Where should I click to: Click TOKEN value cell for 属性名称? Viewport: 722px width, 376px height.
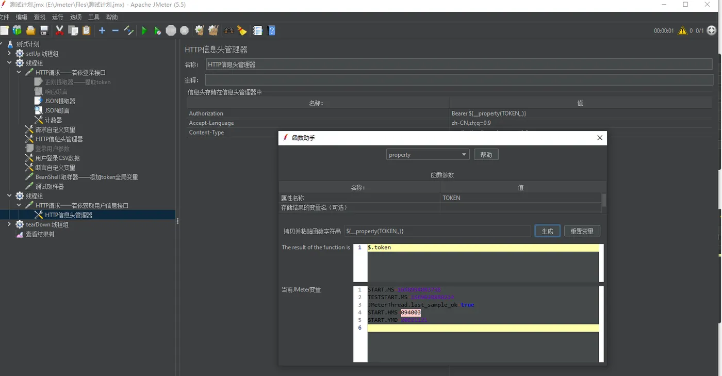tap(521, 198)
